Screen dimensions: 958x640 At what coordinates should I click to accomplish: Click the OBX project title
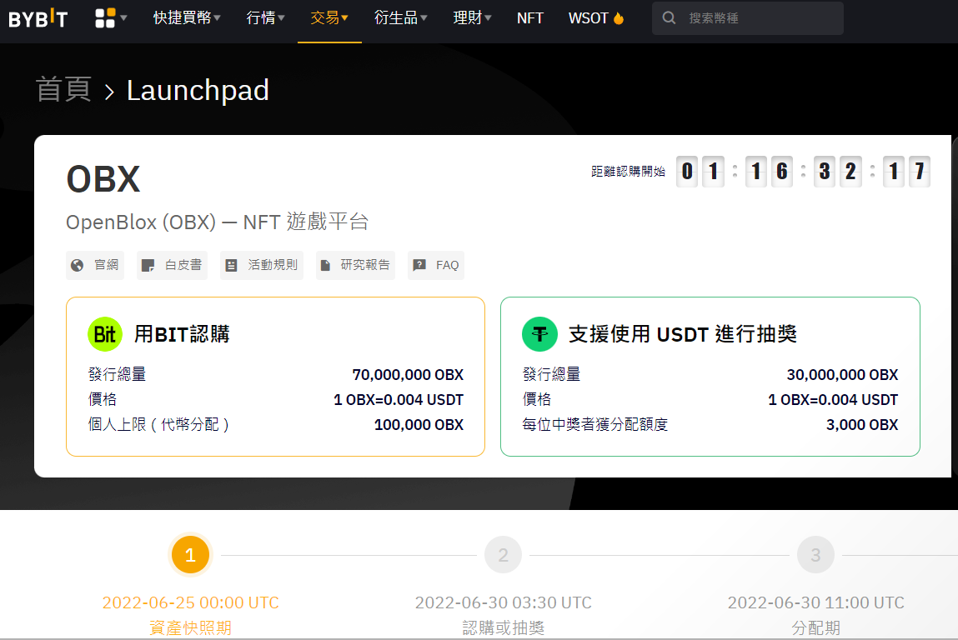pos(103,179)
